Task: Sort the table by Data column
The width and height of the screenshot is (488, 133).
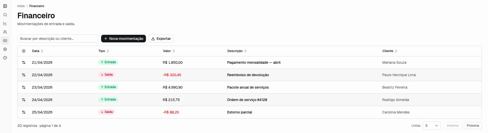Action: click(38, 51)
